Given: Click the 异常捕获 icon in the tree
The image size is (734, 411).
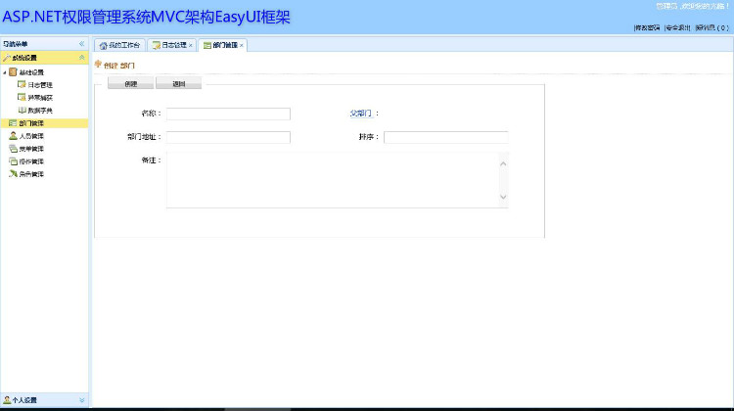Looking at the screenshot, I should [x=22, y=97].
